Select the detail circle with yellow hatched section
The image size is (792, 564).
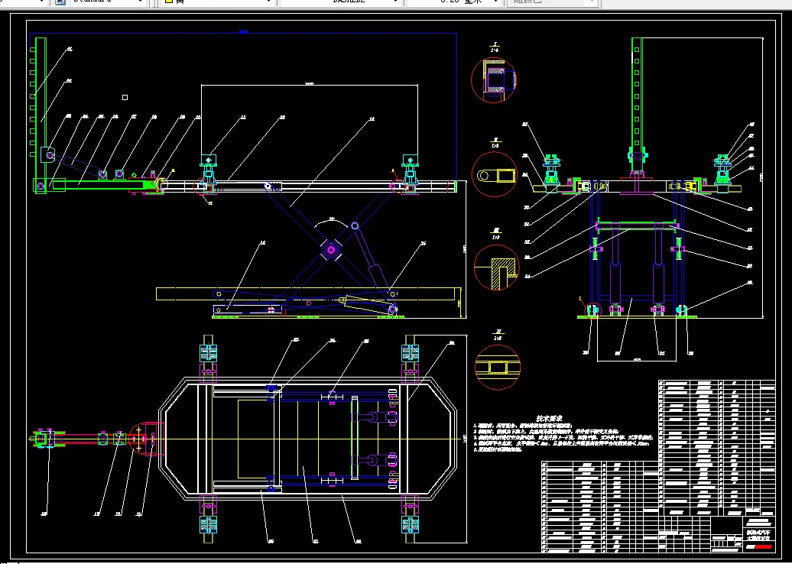[496, 267]
